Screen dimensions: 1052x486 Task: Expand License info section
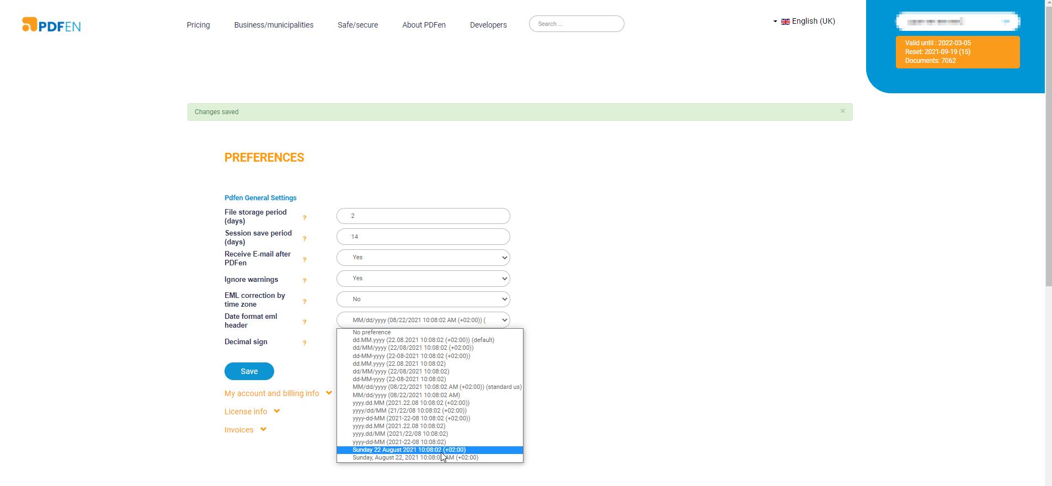(252, 412)
